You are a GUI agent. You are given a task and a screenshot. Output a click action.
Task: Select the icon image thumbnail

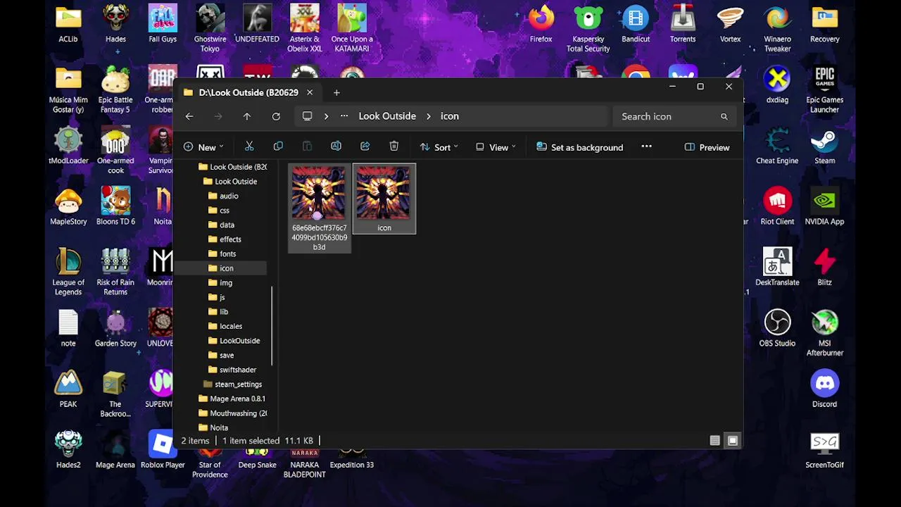384,199
